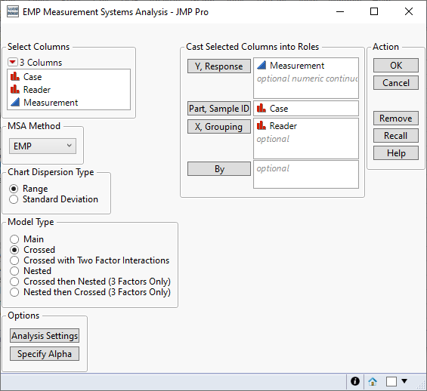Click the By role button

pyautogui.click(x=219, y=169)
